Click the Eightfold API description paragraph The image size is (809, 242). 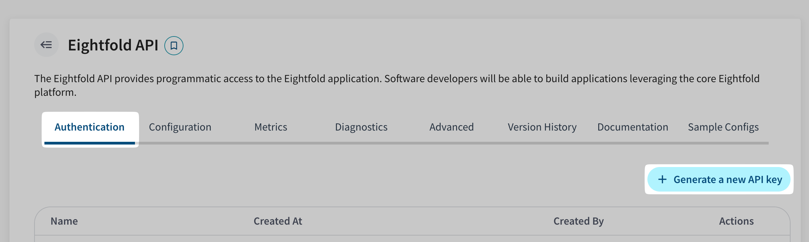click(396, 79)
